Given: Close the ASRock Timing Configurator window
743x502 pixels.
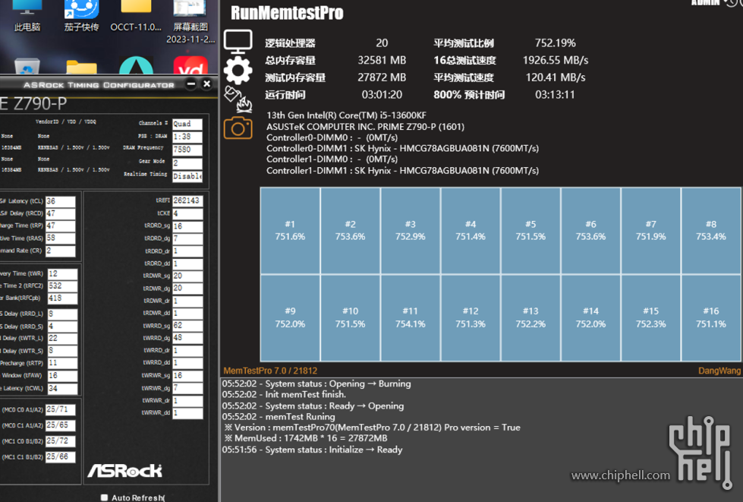Looking at the screenshot, I should (x=207, y=84).
